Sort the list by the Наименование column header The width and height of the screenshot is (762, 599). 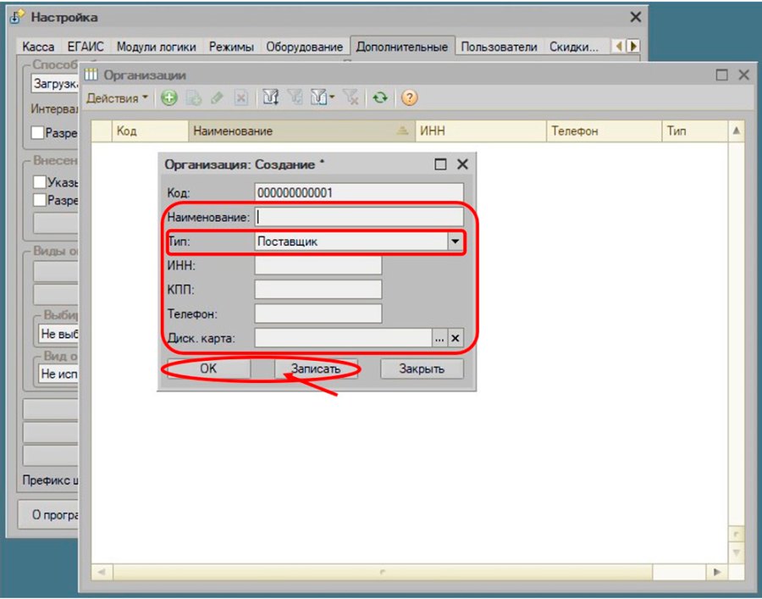coord(301,130)
